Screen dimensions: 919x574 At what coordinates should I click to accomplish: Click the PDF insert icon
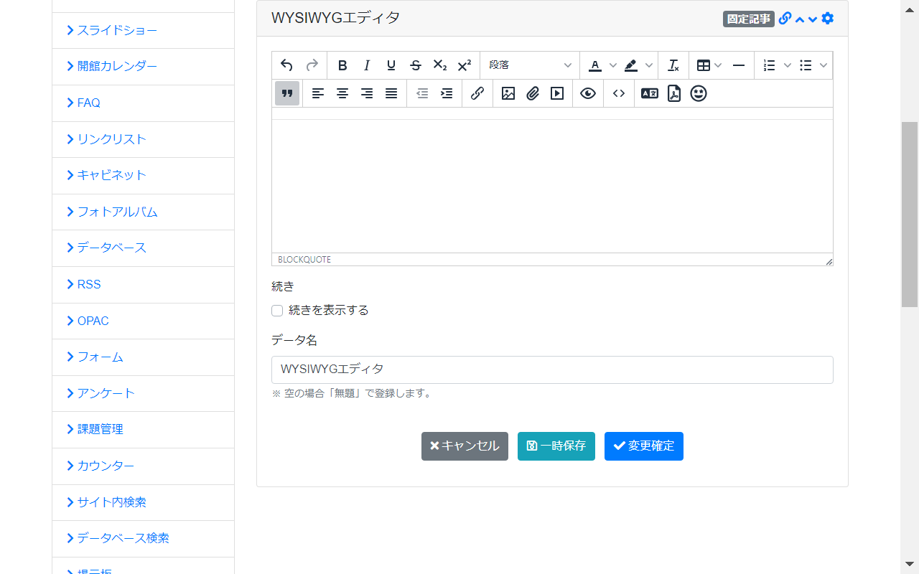click(673, 93)
